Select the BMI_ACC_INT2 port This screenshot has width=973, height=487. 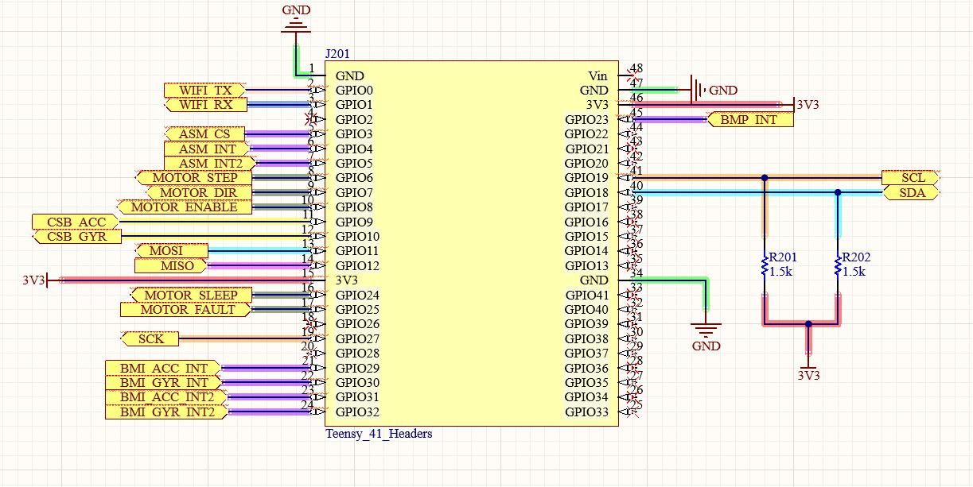[x=166, y=397]
